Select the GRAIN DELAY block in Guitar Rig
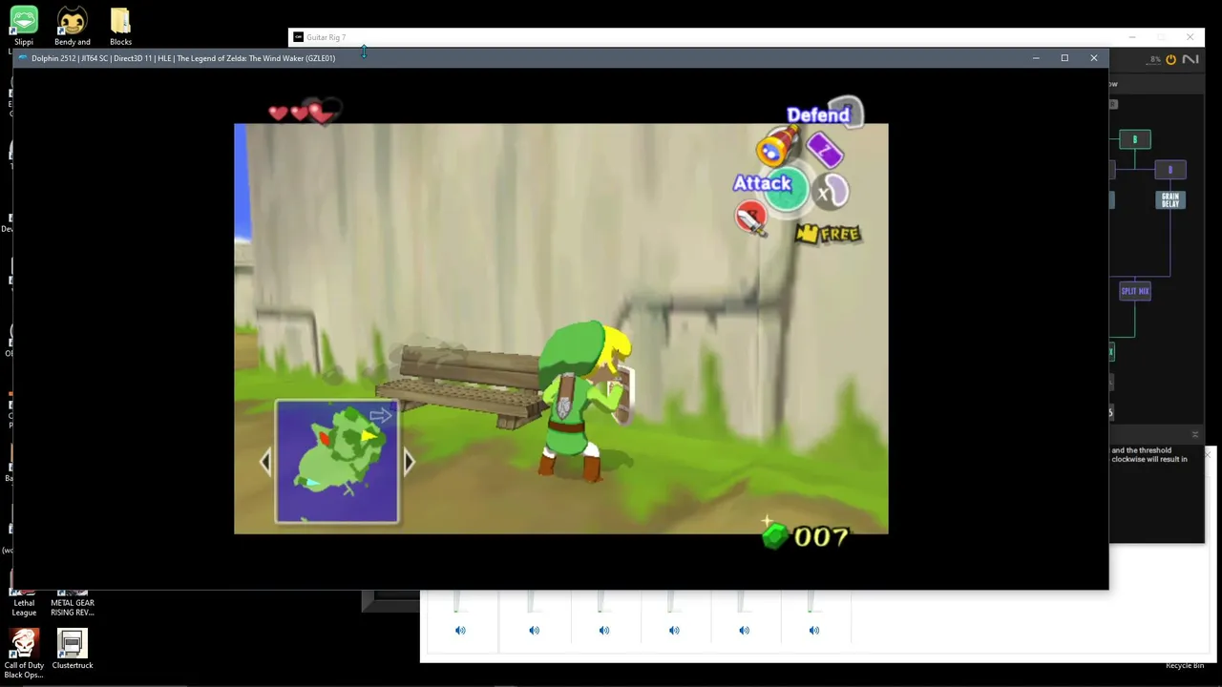 [1170, 200]
